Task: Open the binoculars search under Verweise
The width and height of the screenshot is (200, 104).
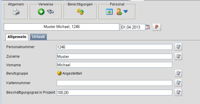Action: (x=51, y=12)
